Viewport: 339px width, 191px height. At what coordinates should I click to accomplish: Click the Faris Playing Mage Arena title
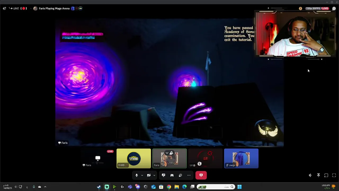tap(54, 8)
